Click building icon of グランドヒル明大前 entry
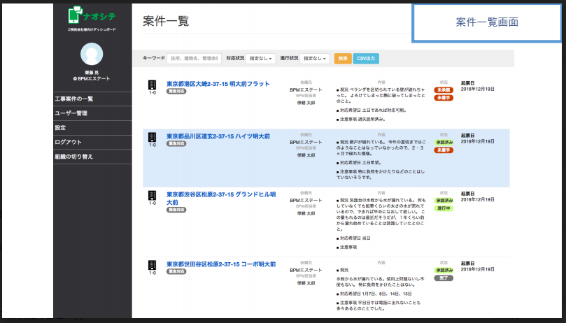This screenshot has height=323, width=566. 153,196
